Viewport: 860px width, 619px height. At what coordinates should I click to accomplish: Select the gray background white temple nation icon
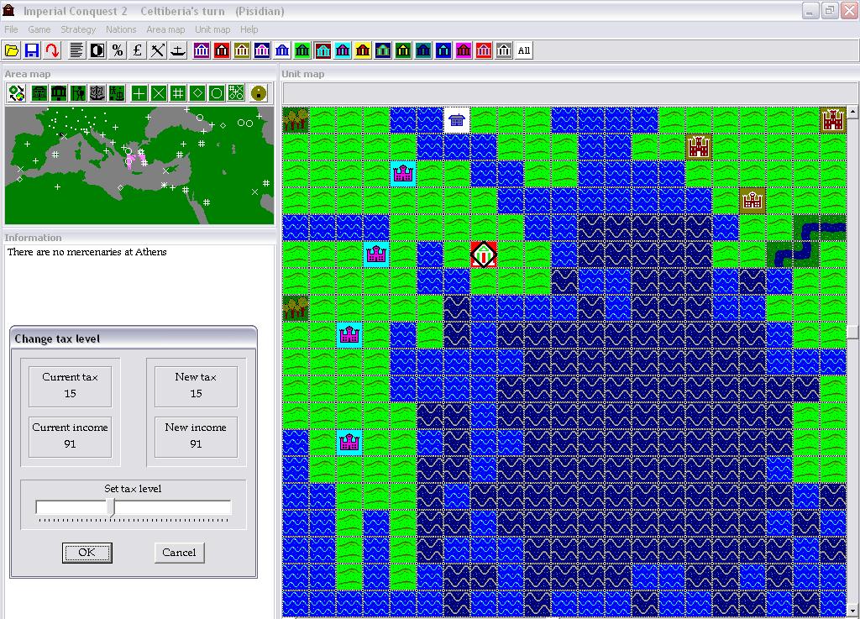coord(504,50)
